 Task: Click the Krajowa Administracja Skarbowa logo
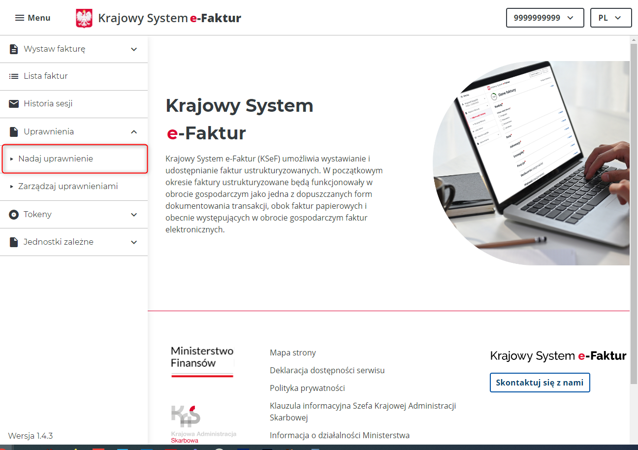point(203,423)
